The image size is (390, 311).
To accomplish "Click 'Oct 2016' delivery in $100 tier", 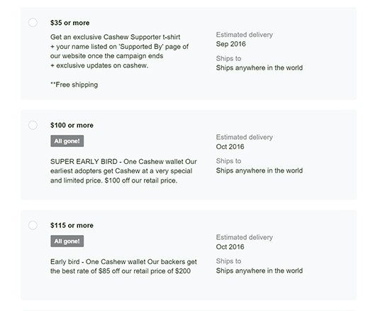I will point(230,147).
